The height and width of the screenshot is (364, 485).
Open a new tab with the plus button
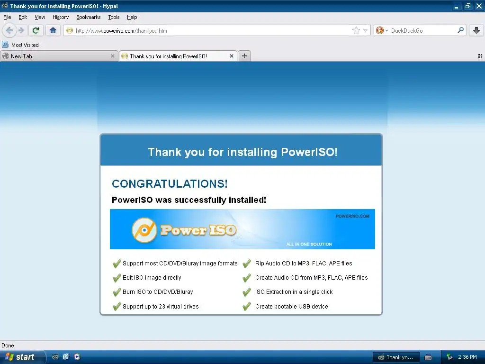point(244,56)
